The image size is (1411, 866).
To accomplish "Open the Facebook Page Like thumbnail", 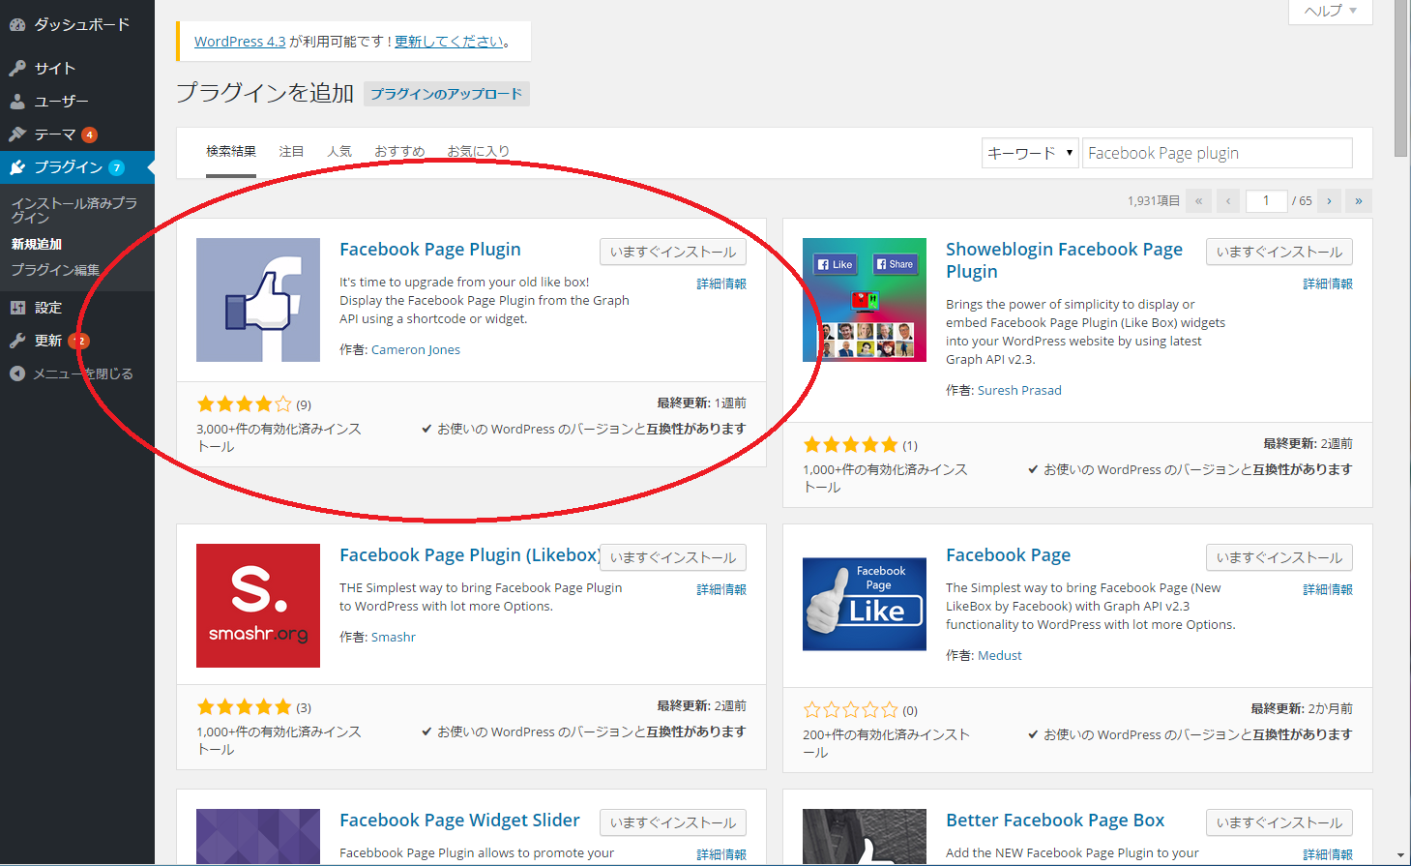I will [x=865, y=606].
